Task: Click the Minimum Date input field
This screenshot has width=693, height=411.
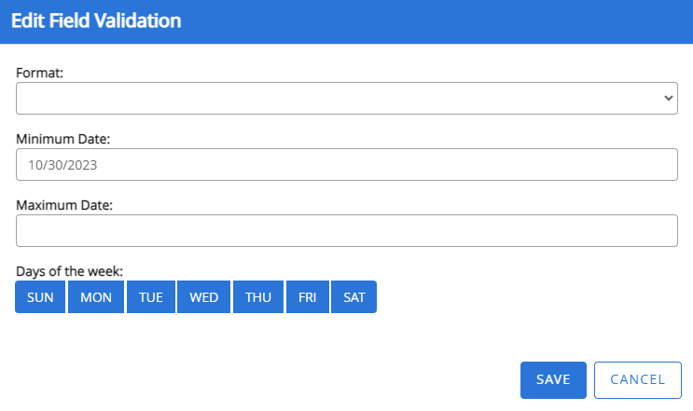Action: coord(346,165)
